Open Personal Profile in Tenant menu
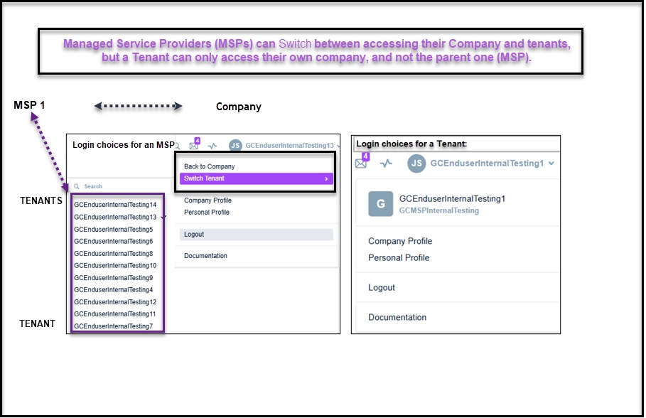 (x=399, y=257)
